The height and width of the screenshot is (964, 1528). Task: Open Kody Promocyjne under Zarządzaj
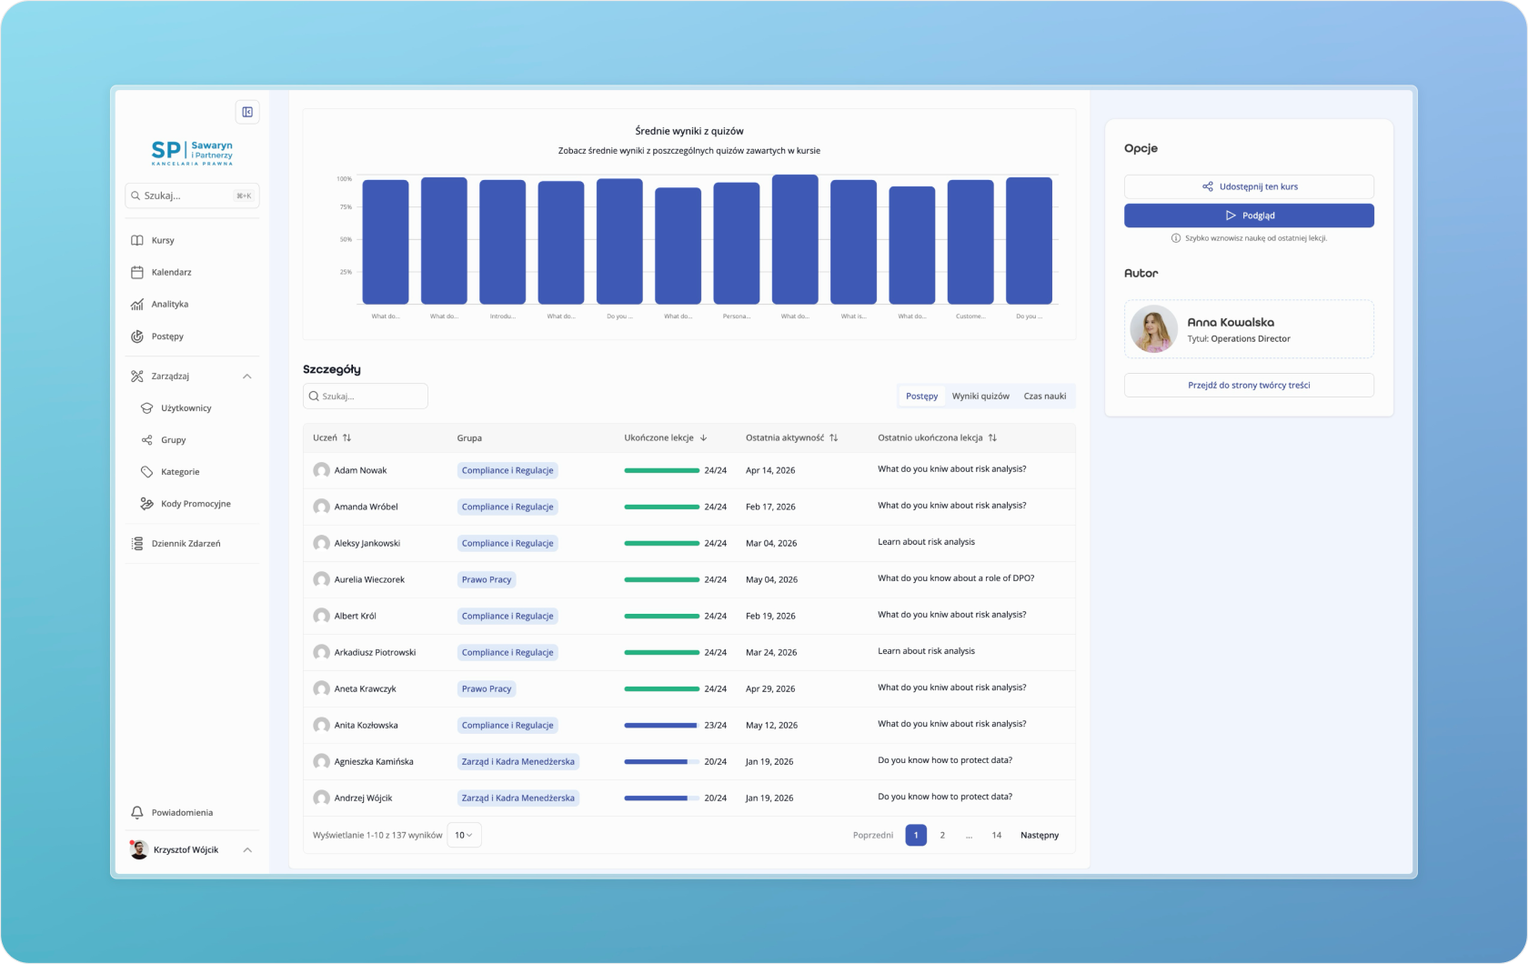point(196,504)
